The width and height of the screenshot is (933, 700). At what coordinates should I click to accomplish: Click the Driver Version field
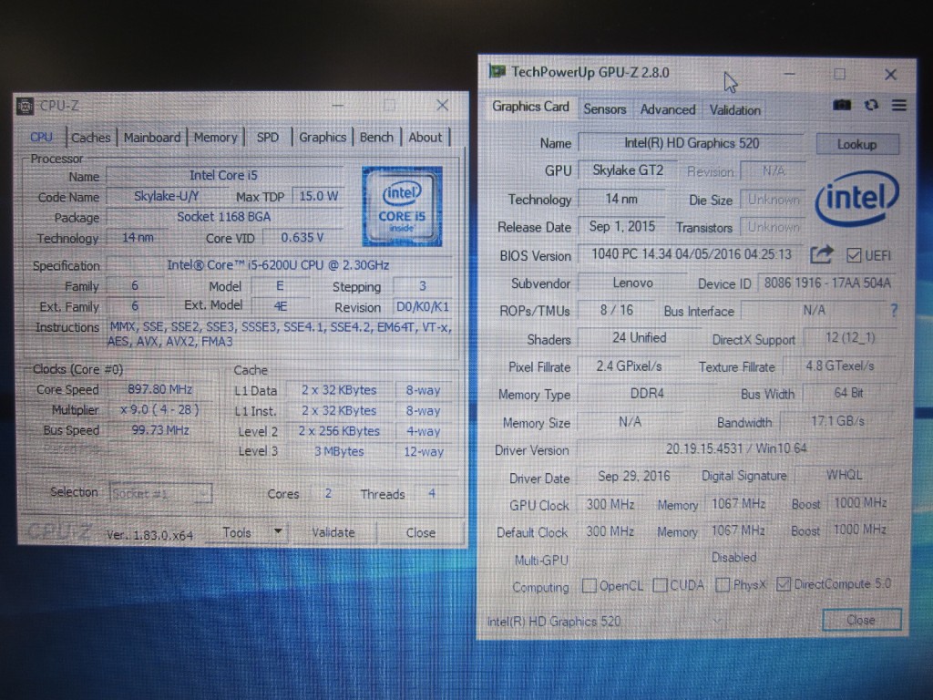736,448
